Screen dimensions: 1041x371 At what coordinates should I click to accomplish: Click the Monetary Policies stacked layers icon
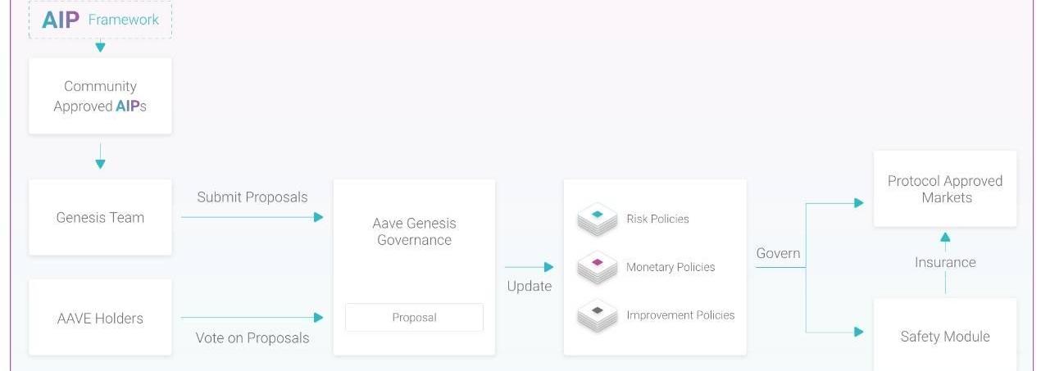coord(597,266)
